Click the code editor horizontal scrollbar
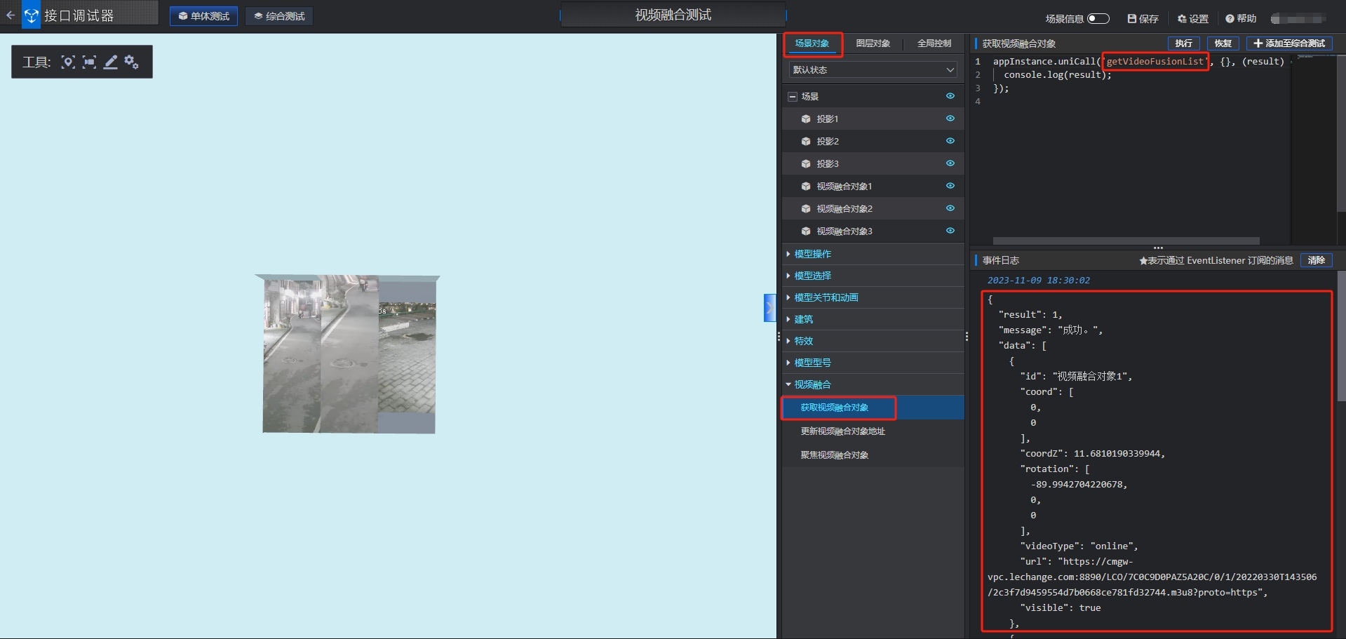Viewport: 1346px width, 639px height. (1126, 241)
